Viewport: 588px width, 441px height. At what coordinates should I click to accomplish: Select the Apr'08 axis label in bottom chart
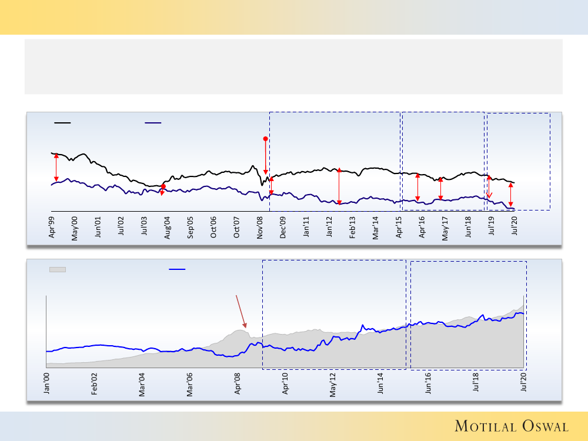tap(238, 384)
